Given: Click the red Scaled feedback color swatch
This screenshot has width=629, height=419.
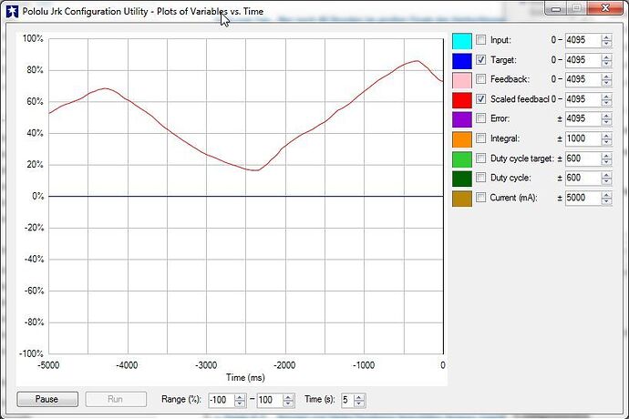Looking at the screenshot, I should point(462,99).
